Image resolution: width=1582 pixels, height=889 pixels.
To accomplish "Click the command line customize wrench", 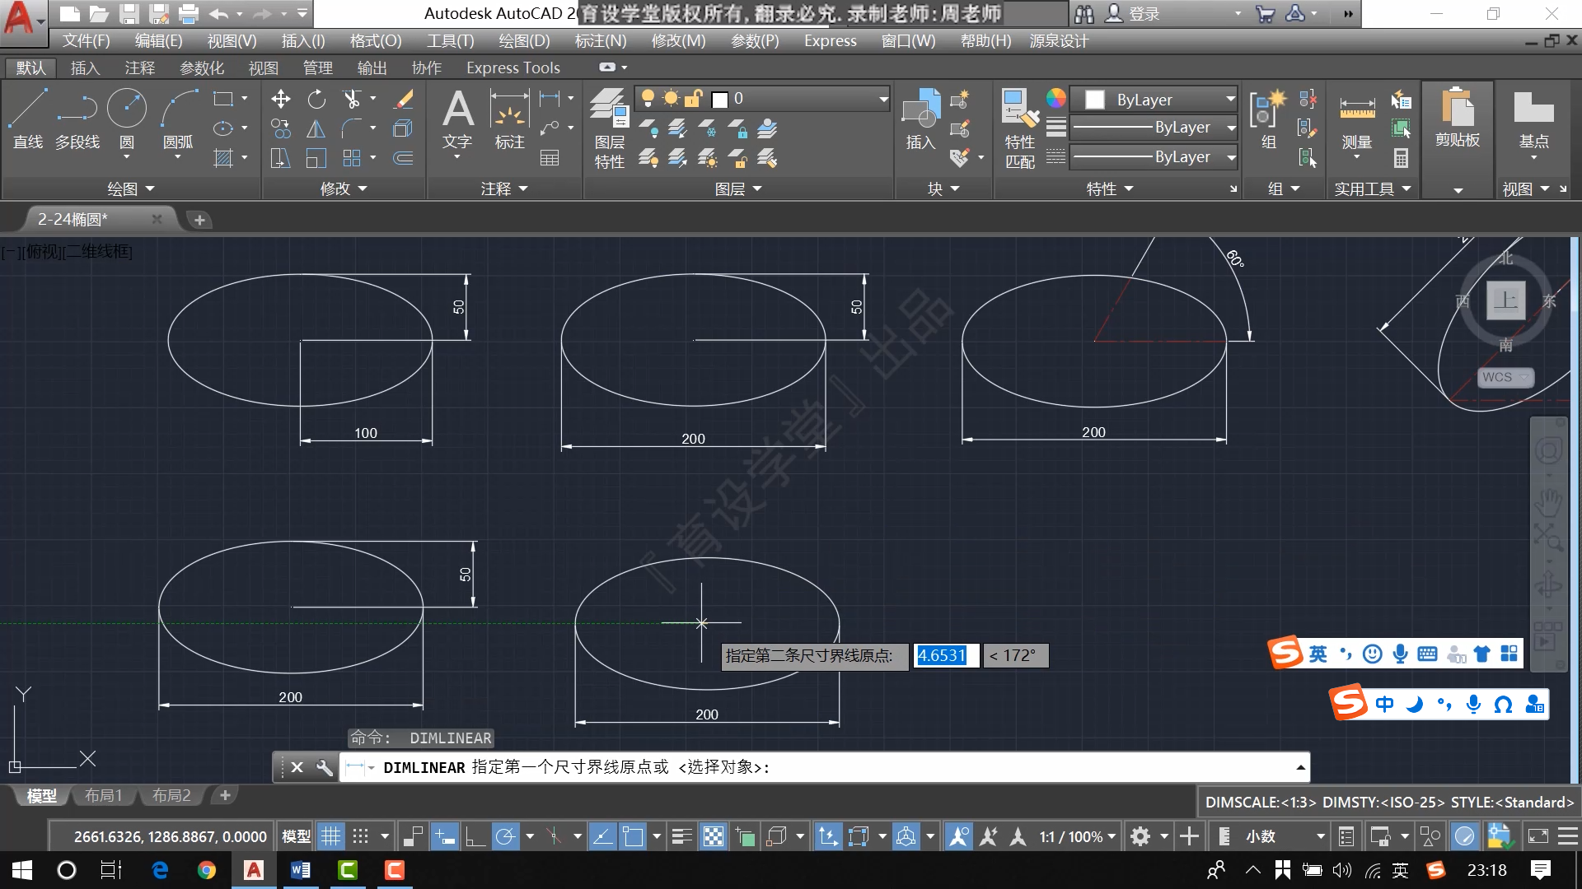I will click(325, 767).
